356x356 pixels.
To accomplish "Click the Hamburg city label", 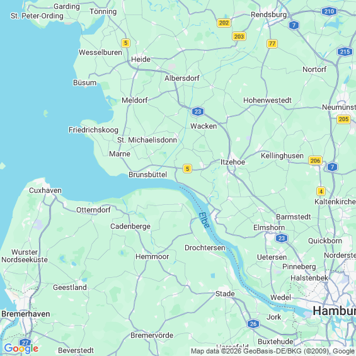I will click(x=334, y=311).
